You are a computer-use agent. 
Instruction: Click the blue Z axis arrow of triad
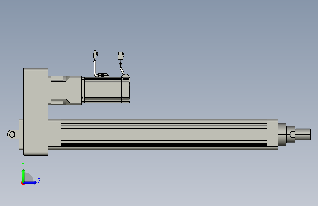[x=30, y=183]
